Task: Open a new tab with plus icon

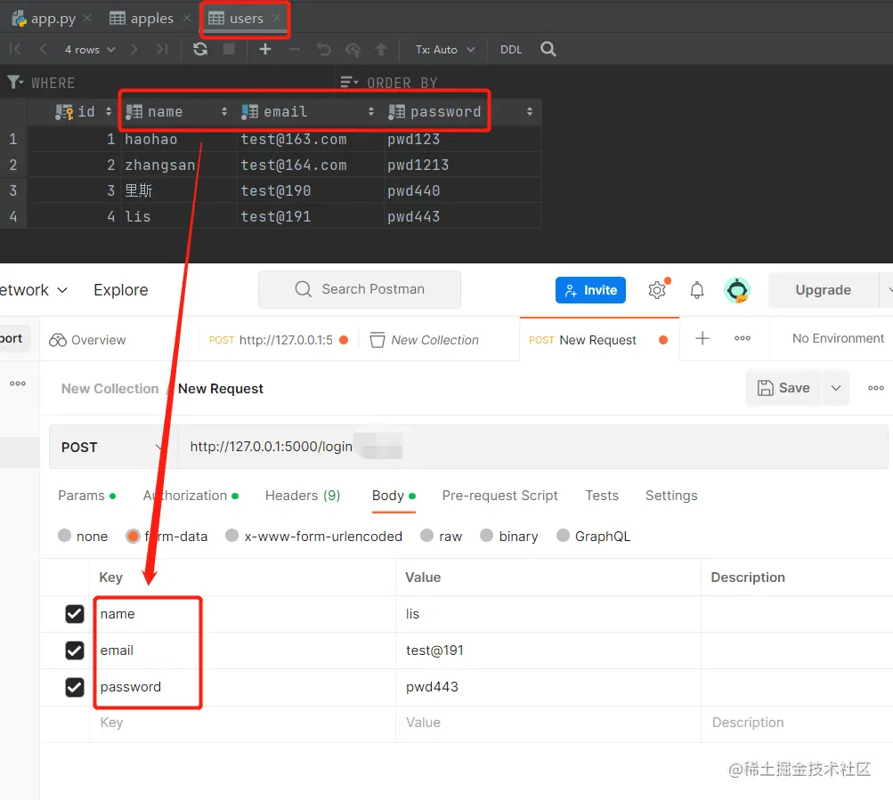Action: pos(702,338)
